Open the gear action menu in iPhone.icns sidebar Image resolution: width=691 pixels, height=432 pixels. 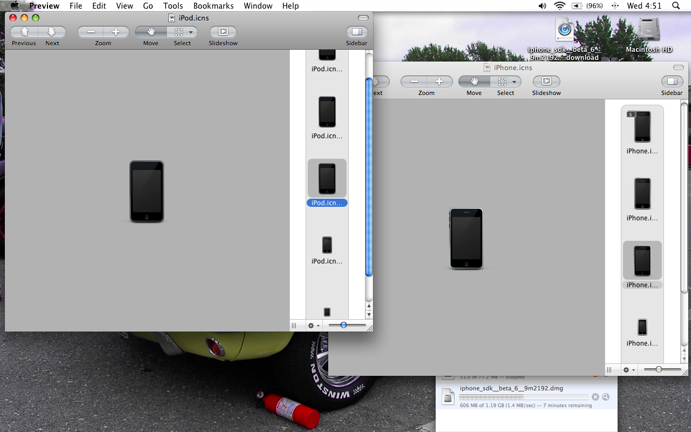(629, 370)
